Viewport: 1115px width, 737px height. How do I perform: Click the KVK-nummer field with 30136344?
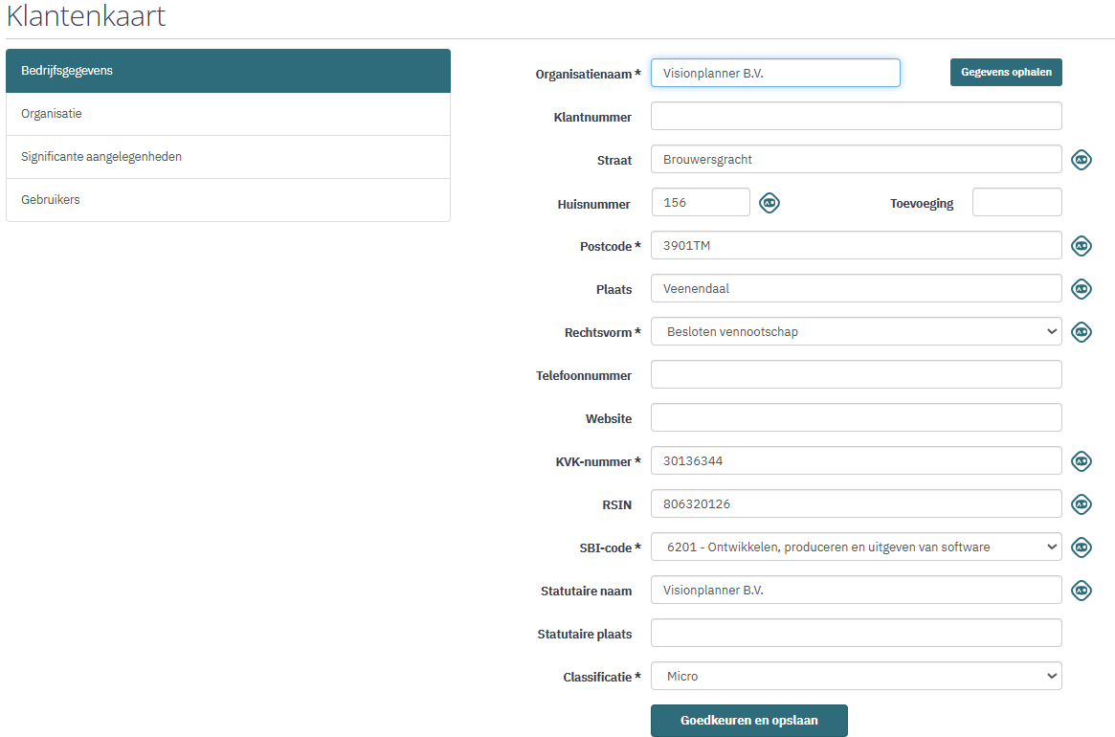857,460
